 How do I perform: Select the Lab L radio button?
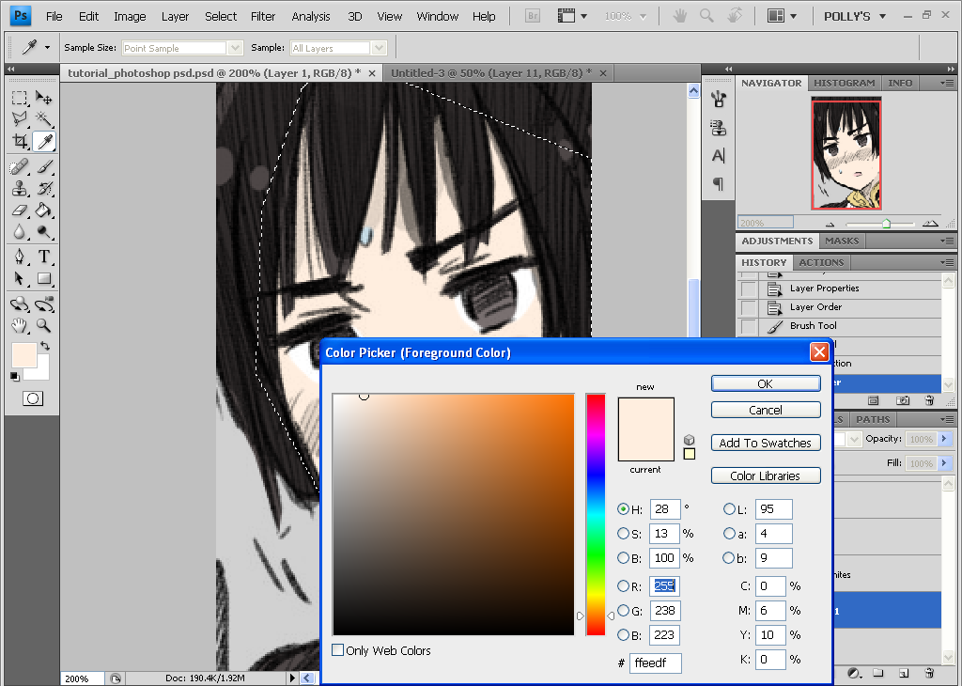(x=729, y=508)
